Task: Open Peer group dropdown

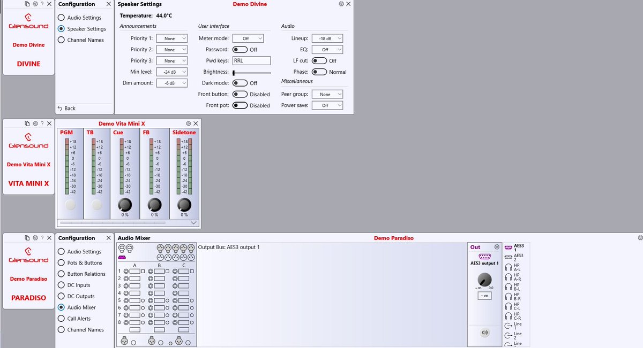Action: click(327, 94)
